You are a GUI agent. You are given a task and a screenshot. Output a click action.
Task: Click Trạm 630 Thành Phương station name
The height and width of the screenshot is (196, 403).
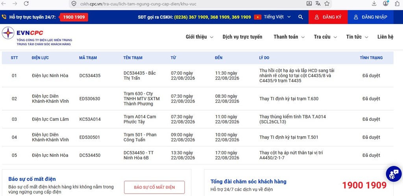pos(141,99)
